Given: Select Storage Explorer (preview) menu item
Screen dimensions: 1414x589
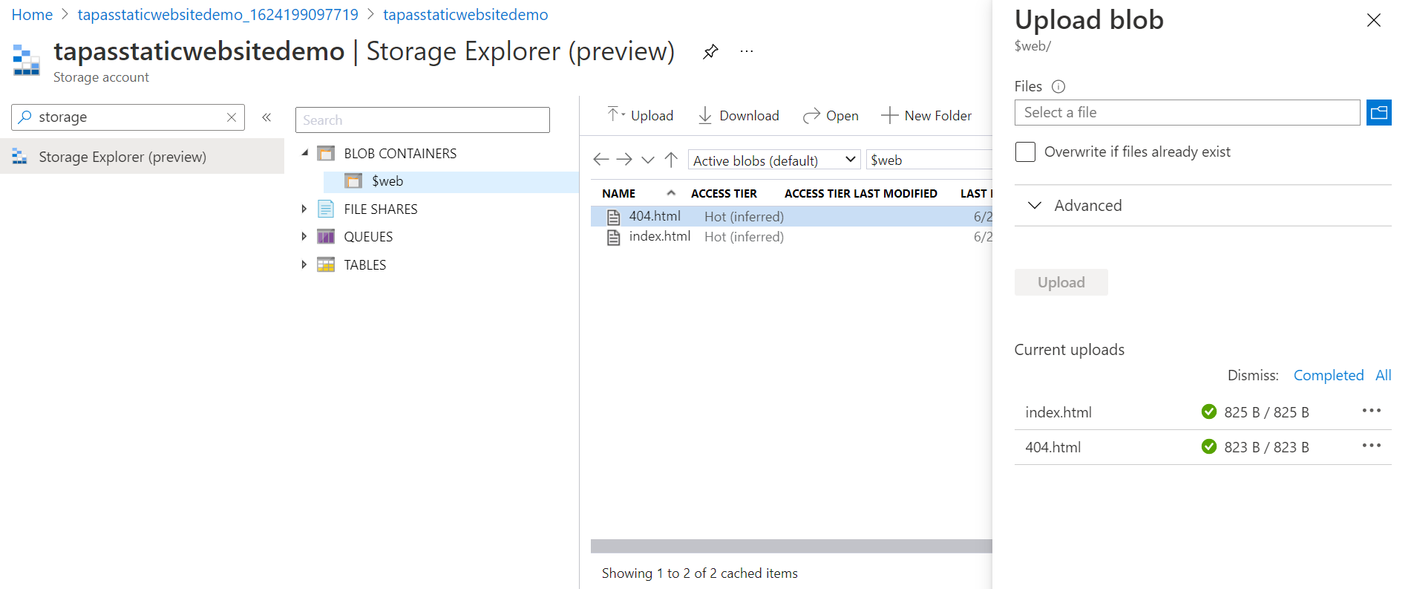Looking at the screenshot, I should click(142, 157).
